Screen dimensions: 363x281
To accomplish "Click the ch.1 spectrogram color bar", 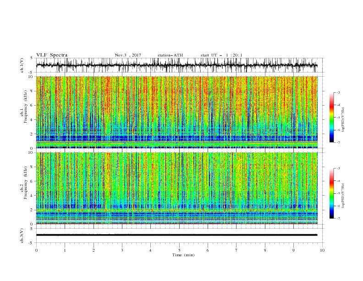I will click(331, 118).
